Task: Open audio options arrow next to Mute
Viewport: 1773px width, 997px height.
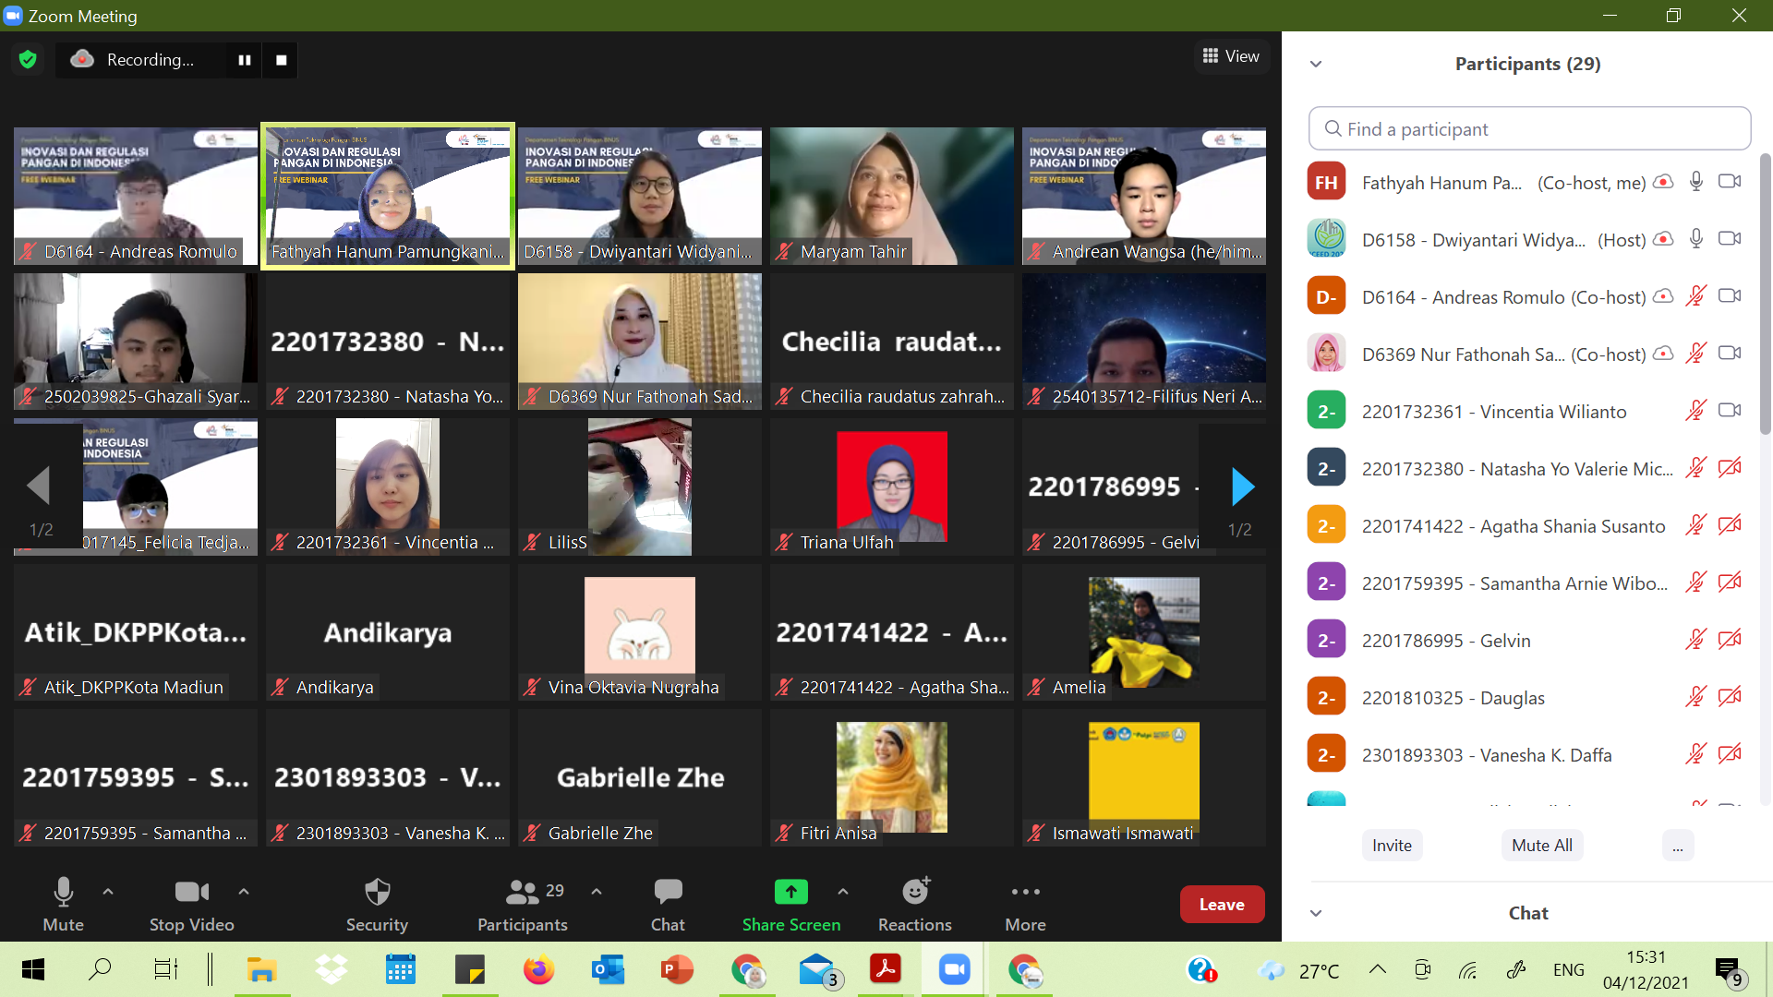Action: tap(108, 892)
